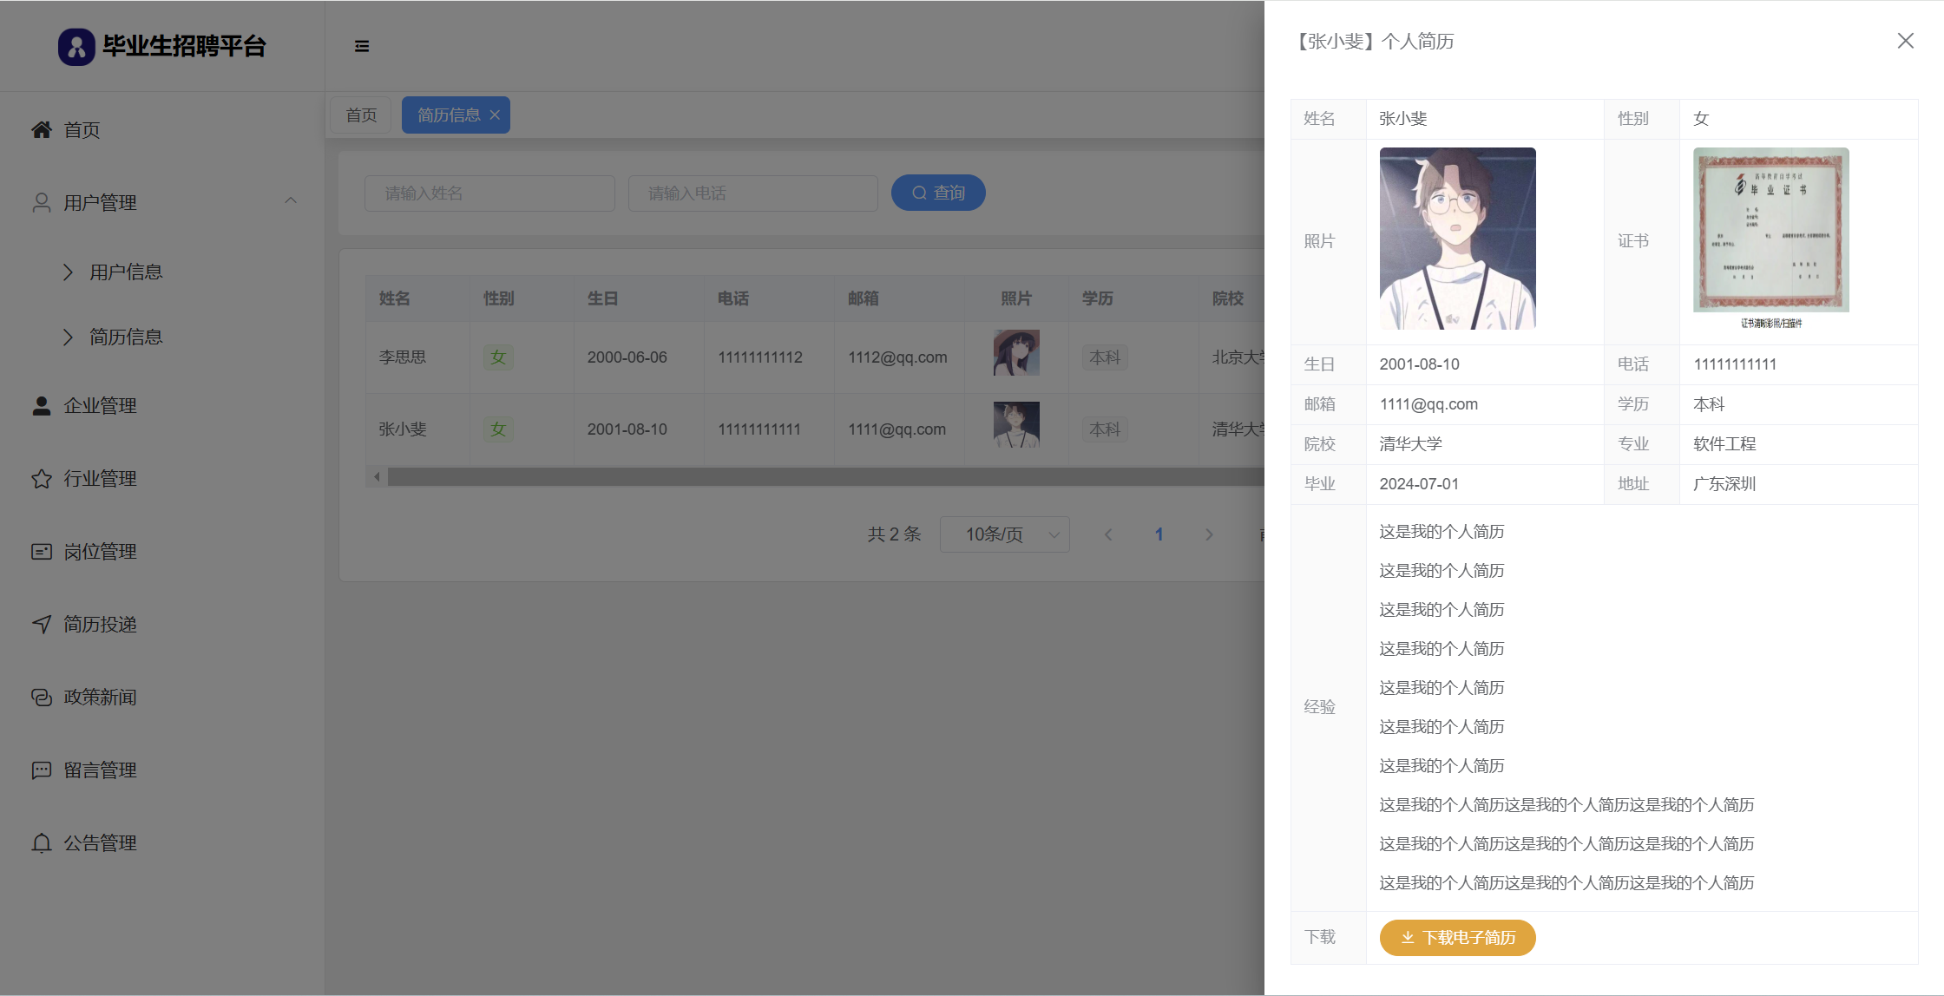Close the 简历信息 tab with its X
Viewport: 1944px width, 996px height.
(495, 115)
